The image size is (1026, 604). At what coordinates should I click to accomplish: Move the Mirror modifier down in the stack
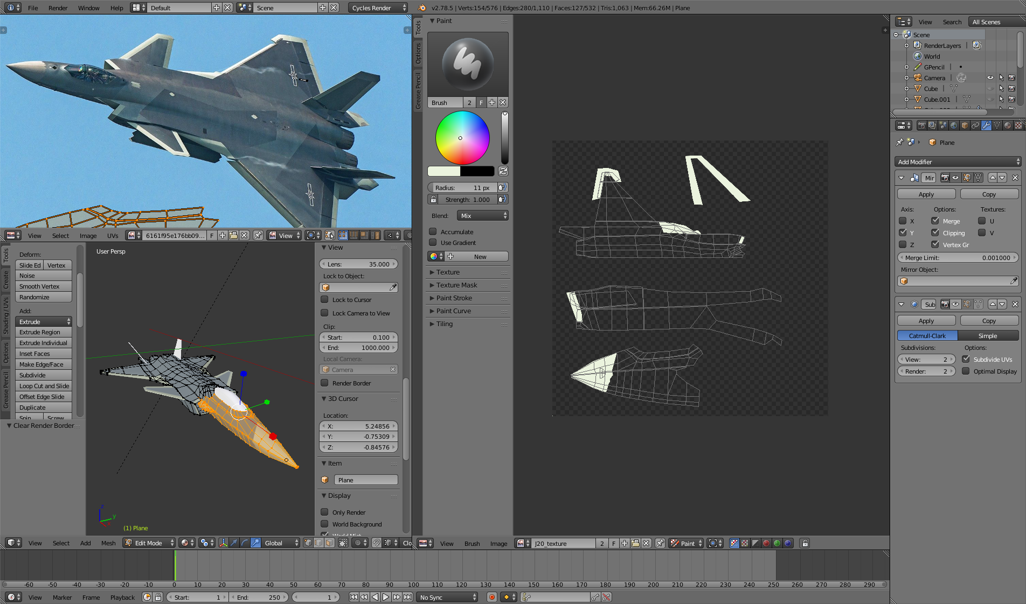[x=1002, y=178]
